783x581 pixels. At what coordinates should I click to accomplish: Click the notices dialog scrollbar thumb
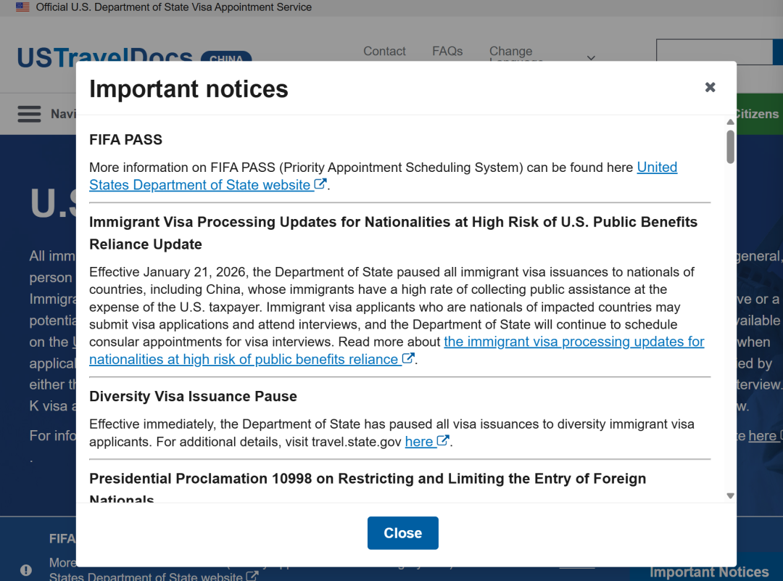point(730,147)
